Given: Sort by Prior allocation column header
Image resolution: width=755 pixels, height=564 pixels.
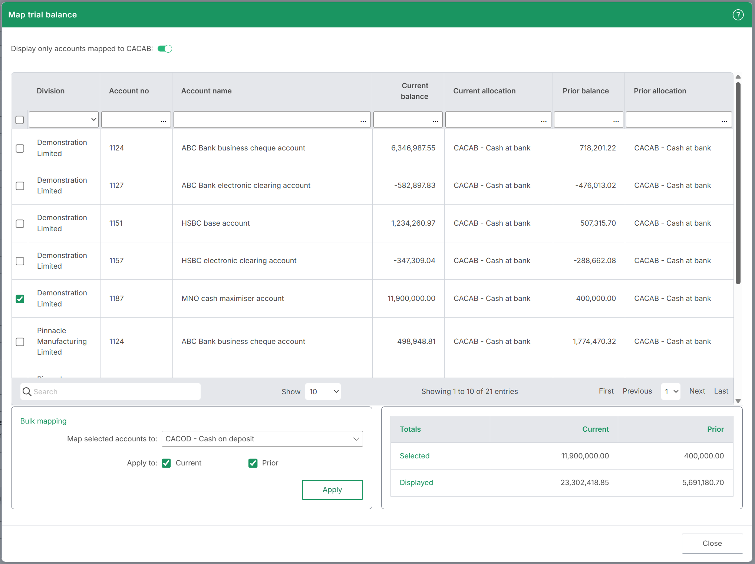Looking at the screenshot, I should tap(660, 91).
